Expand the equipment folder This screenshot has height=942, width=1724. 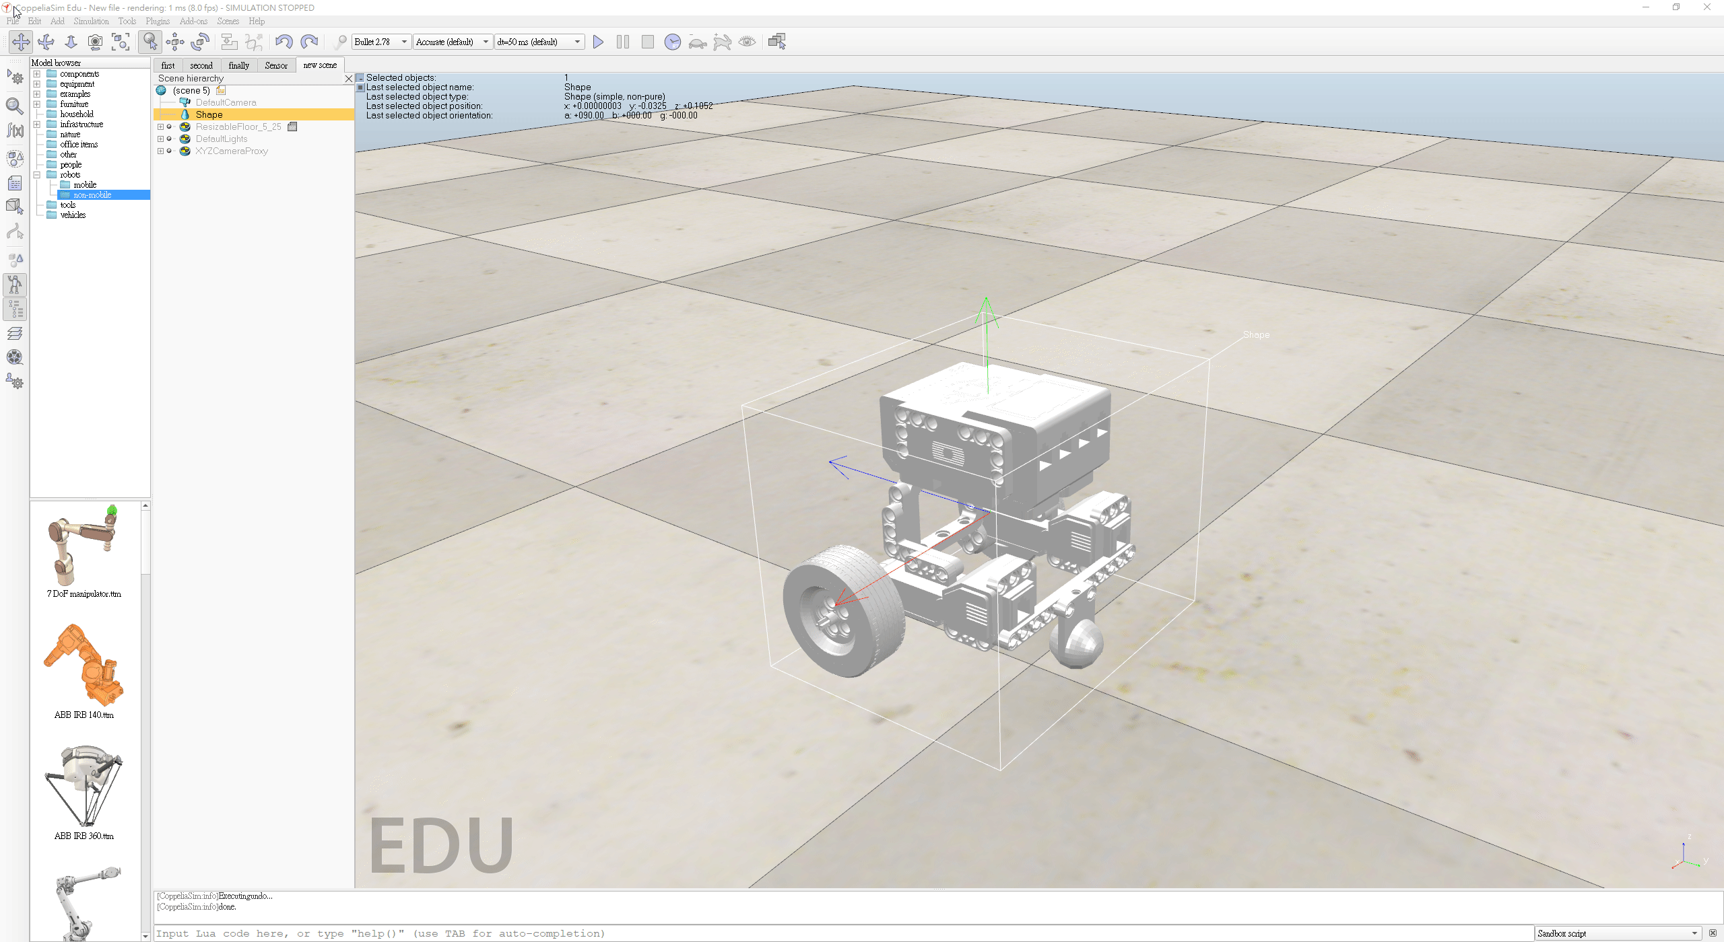tap(37, 84)
